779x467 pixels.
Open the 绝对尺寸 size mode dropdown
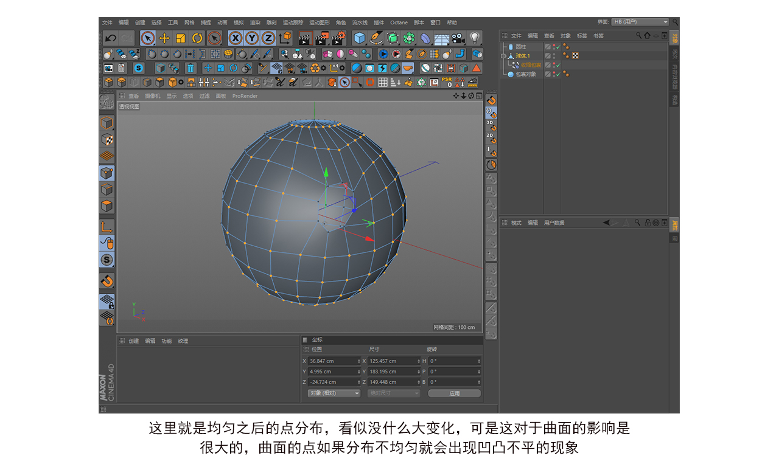(x=394, y=393)
